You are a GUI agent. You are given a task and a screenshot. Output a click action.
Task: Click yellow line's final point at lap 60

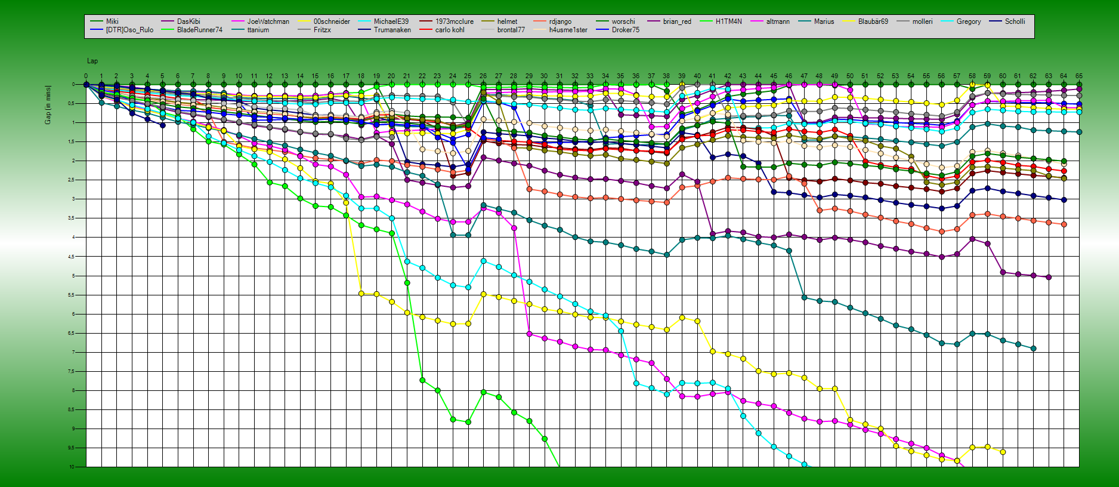coord(1003,452)
